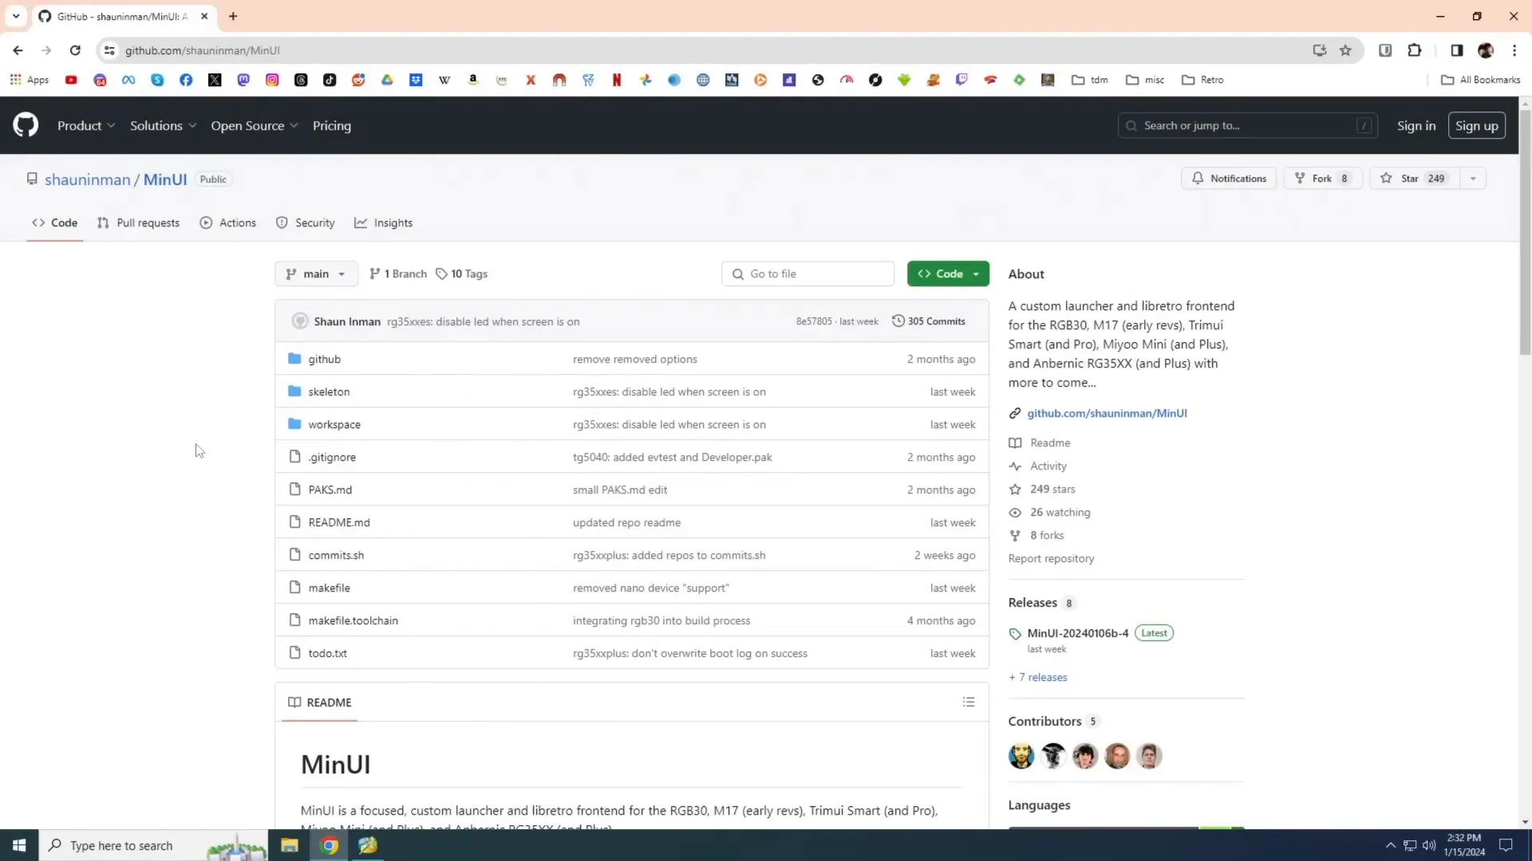Click the Search or jump to field
The width and height of the screenshot is (1532, 861).
click(1248, 126)
